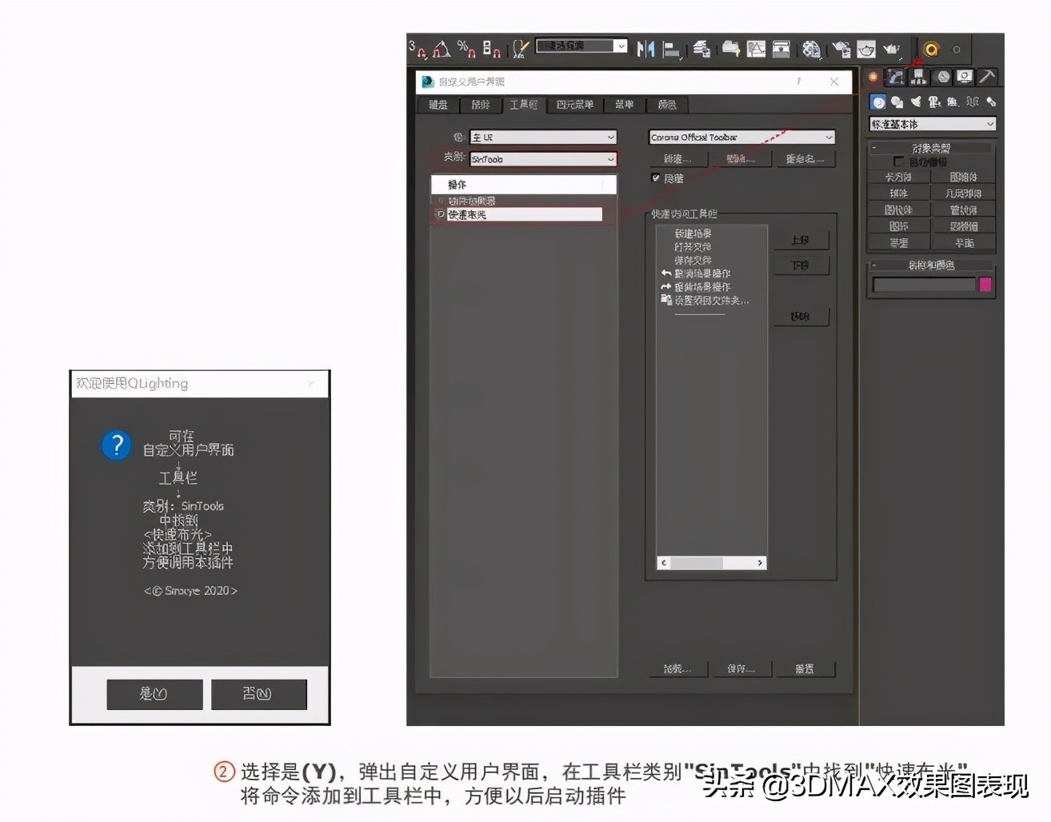Click the 长方体 button in the Create panel

pyautogui.click(x=898, y=176)
